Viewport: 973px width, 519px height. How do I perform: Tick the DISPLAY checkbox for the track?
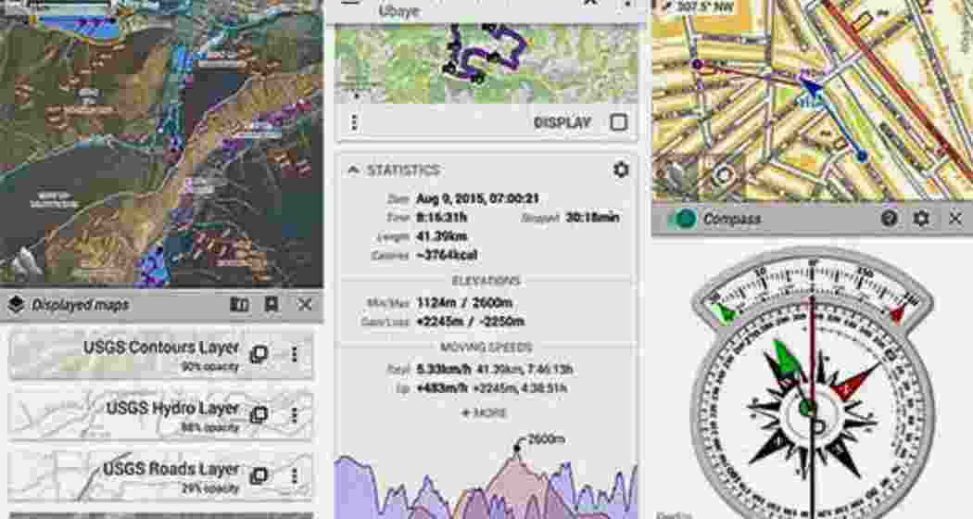click(618, 122)
